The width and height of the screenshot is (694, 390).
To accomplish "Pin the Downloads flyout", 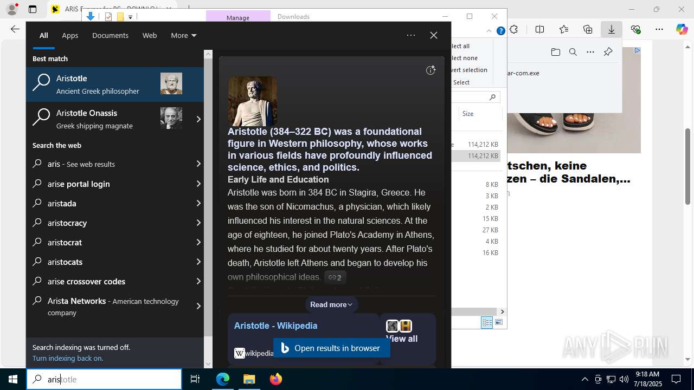I will (608, 52).
